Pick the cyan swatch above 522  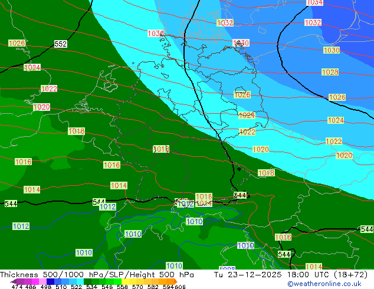tap(80, 281)
